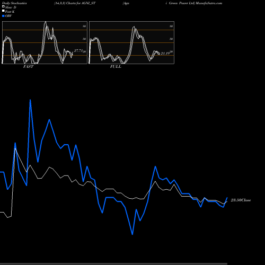The height and width of the screenshot is (265, 265).
Task: Click the 80 level label on FAST chart
Action: (x=84, y=26)
